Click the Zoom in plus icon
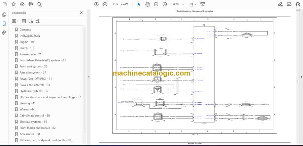The height and width of the screenshot is (146, 303). pos(165,4)
